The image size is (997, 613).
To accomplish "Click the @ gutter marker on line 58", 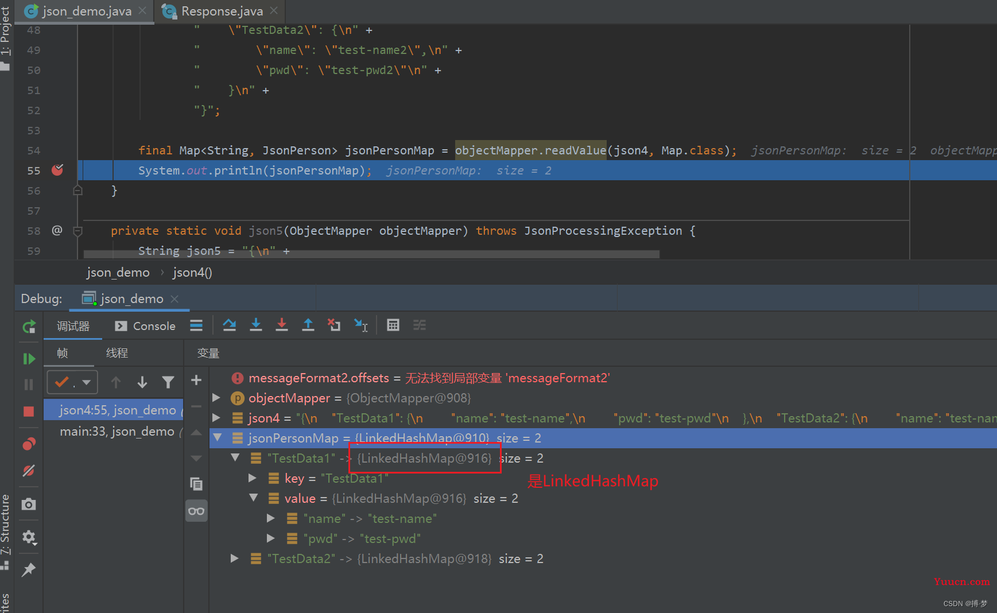I will click(x=57, y=230).
